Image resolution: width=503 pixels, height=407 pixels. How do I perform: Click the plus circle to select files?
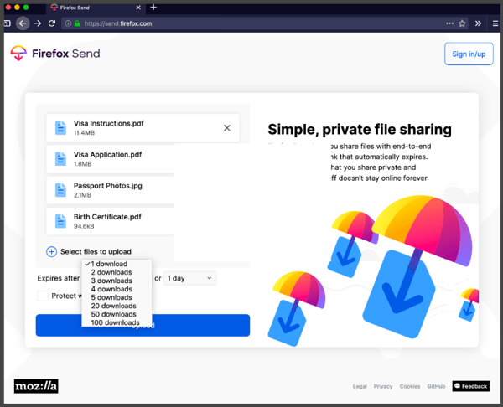point(51,251)
